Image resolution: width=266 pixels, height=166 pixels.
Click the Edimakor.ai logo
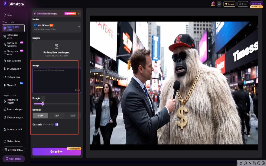[14, 4]
